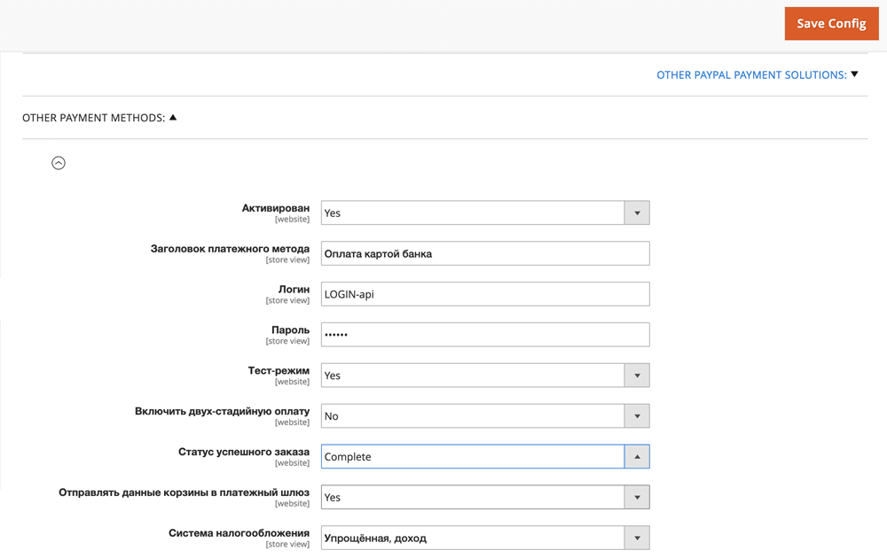The image size is (887, 558).
Task: Click the Статус успешного заказа label
Action: (244, 453)
